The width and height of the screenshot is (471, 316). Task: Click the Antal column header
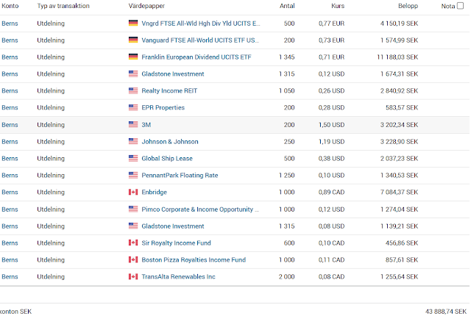point(287,6)
